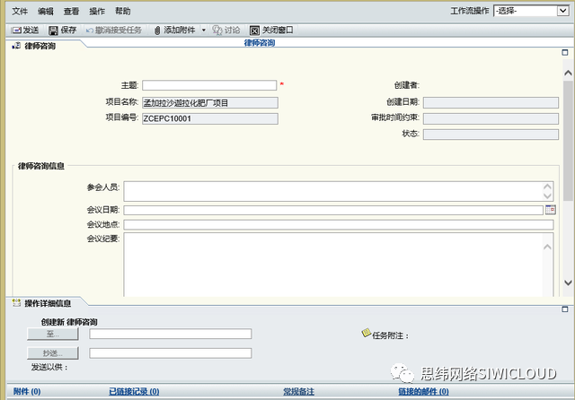Open the 常规备注 link
The image size is (575, 400).
(298, 392)
